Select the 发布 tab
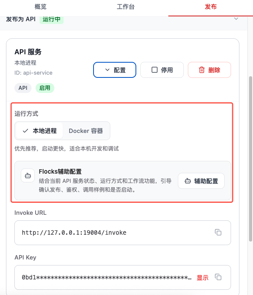 tap(211, 7)
